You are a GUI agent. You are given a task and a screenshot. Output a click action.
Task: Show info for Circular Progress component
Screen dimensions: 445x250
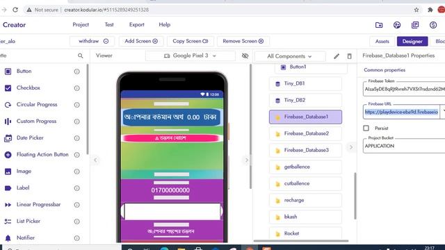(77, 105)
